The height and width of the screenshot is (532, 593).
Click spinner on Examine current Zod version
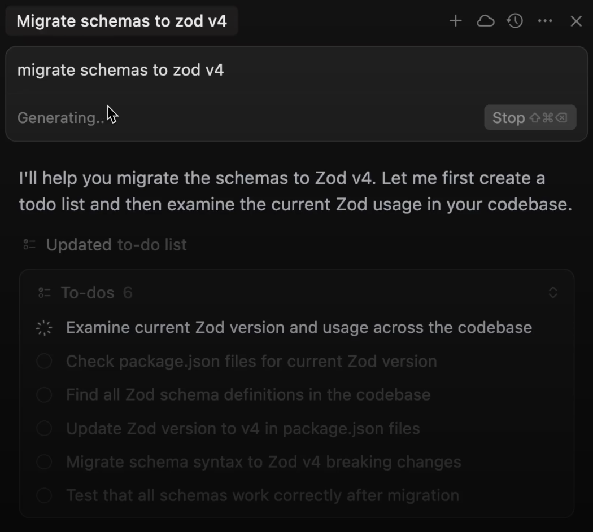click(x=44, y=328)
